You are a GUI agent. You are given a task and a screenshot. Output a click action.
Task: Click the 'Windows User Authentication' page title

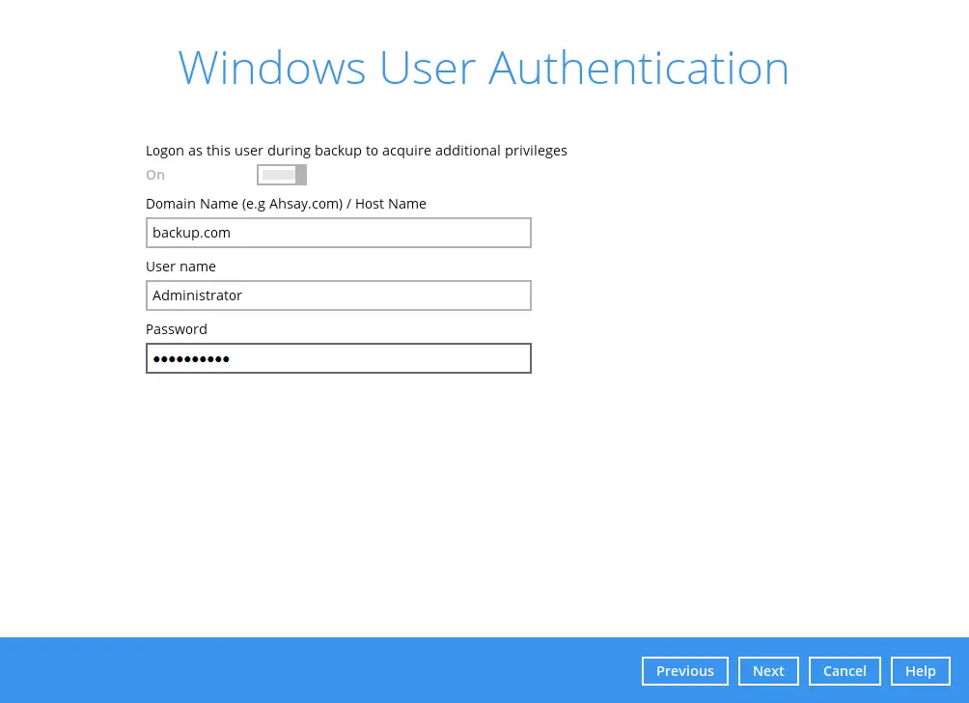[484, 67]
